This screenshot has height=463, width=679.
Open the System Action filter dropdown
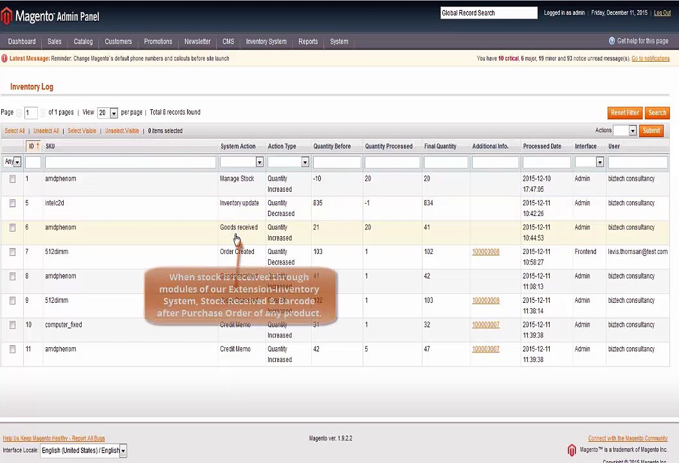[242, 161]
